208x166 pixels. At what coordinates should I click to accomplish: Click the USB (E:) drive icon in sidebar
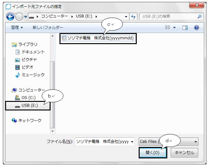click(x=17, y=106)
